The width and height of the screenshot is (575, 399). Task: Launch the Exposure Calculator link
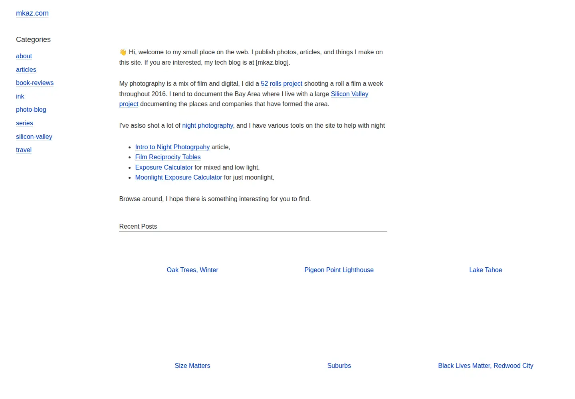pyautogui.click(x=164, y=168)
